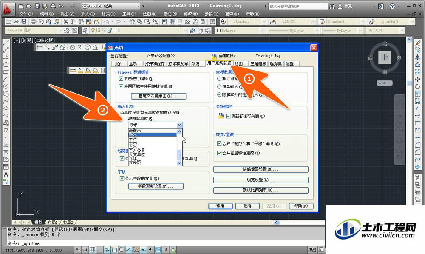Viewport: 425px width, 254px height.
Task: Click the 默认比例列表 button
Action: pos(261,190)
